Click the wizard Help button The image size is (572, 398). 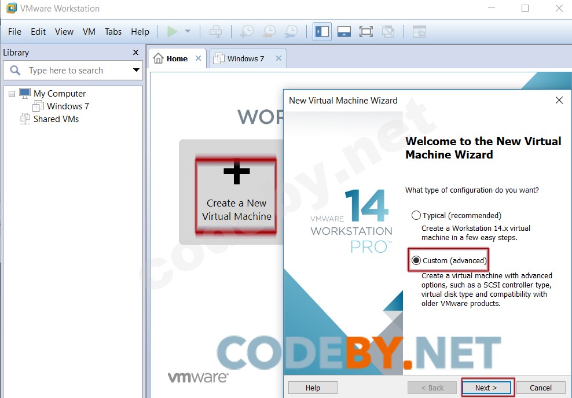[x=313, y=388]
